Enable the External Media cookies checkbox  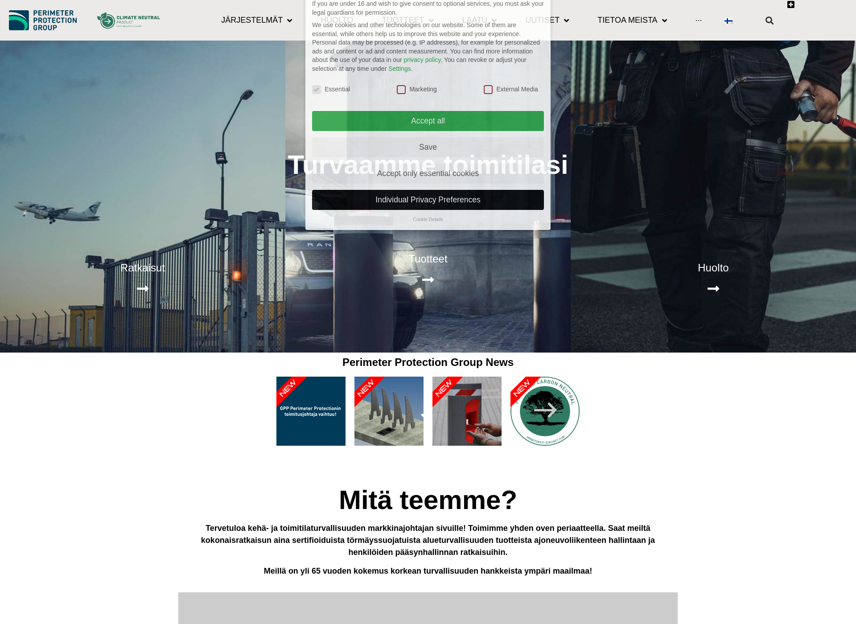(488, 89)
